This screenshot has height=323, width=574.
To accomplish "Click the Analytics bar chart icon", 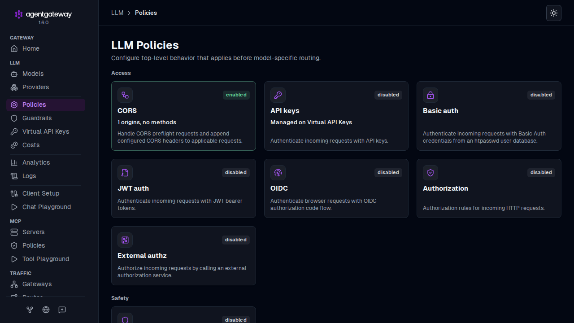I will coord(14,162).
